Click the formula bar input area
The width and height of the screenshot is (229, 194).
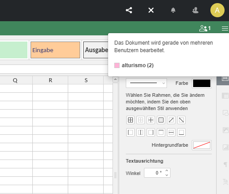click(54, 69)
